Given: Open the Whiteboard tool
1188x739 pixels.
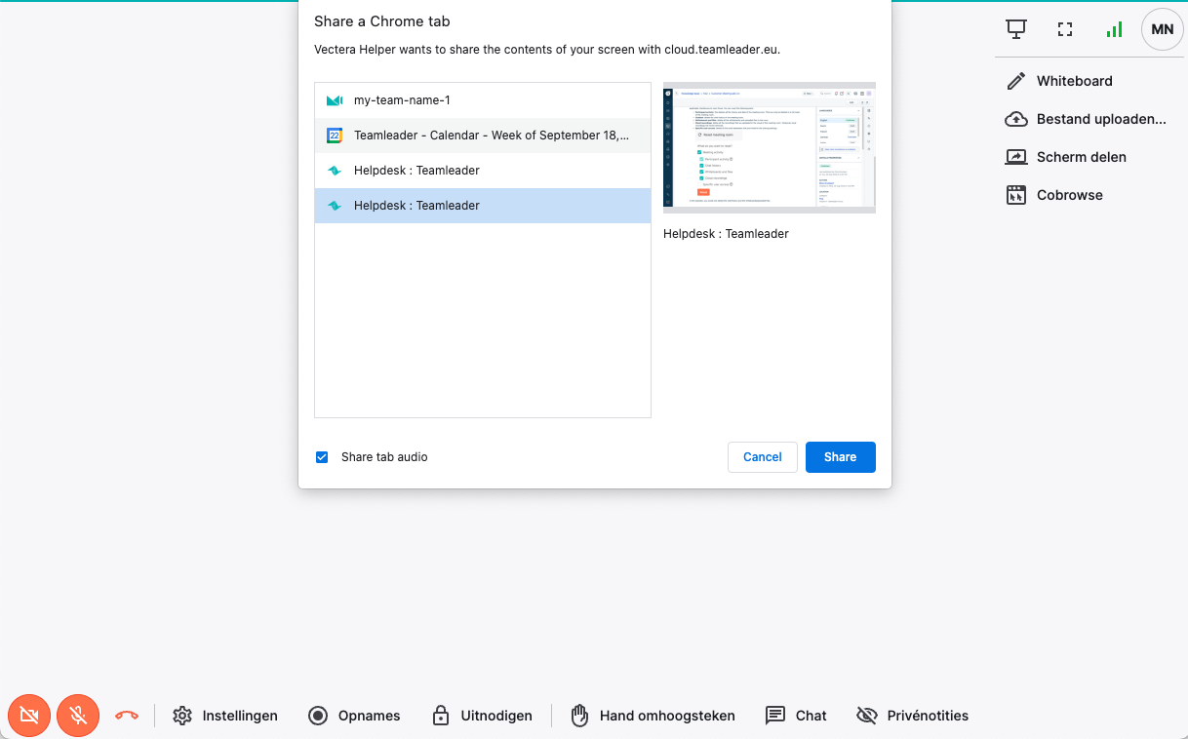Looking at the screenshot, I should click(x=1060, y=81).
